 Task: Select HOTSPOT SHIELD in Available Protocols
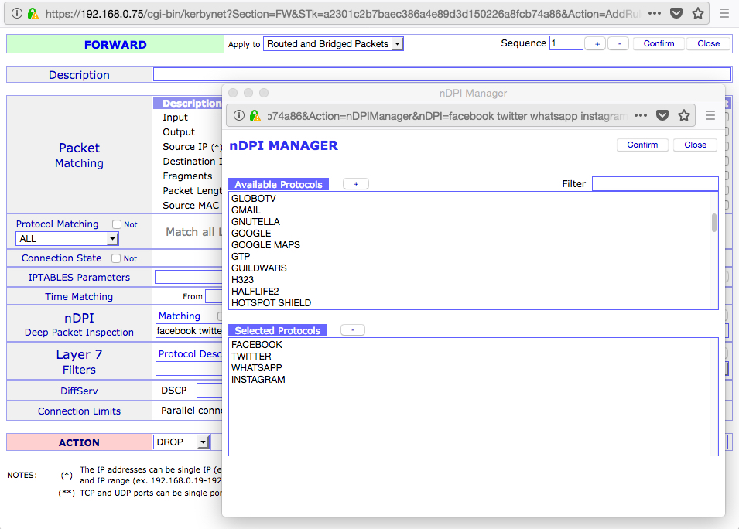tap(271, 303)
